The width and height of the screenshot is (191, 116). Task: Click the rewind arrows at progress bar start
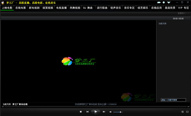point(3,107)
